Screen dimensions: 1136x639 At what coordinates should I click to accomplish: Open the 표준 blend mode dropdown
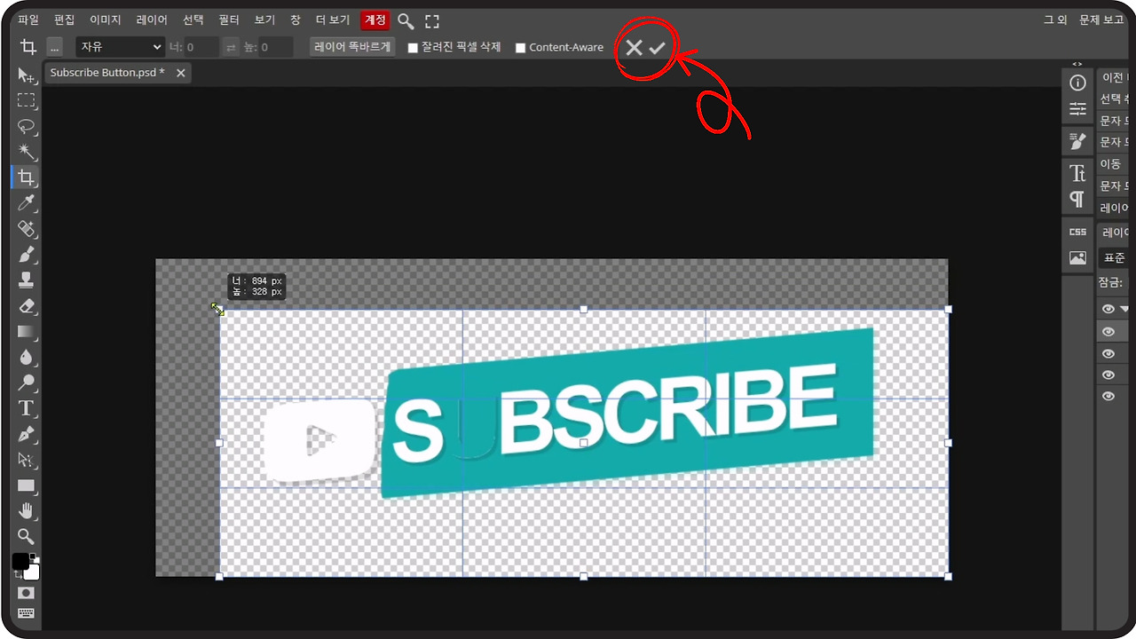pyautogui.click(x=1114, y=258)
